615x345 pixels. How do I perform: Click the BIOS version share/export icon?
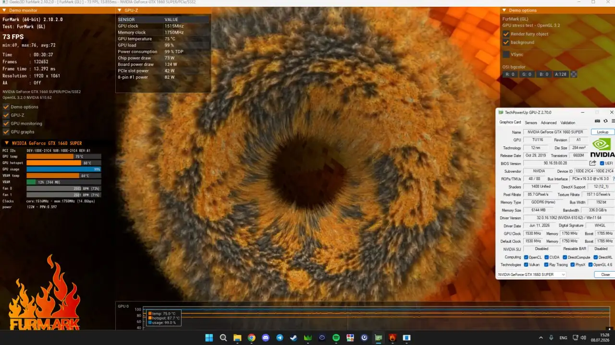pyautogui.click(x=593, y=163)
